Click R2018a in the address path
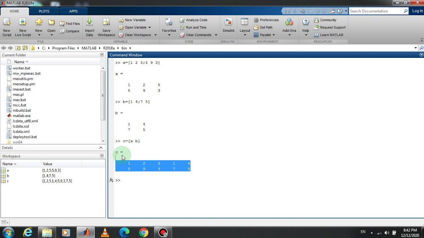424x238 pixels. click(x=109, y=48)
